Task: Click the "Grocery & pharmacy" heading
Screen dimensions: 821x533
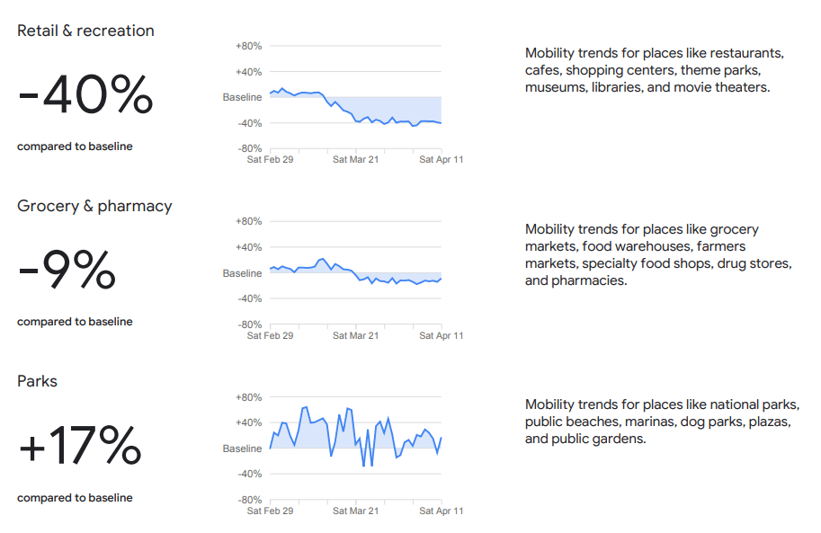Action: pos(94,206)
